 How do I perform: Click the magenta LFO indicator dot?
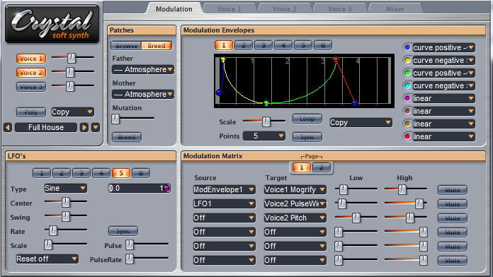pos(166,188)
